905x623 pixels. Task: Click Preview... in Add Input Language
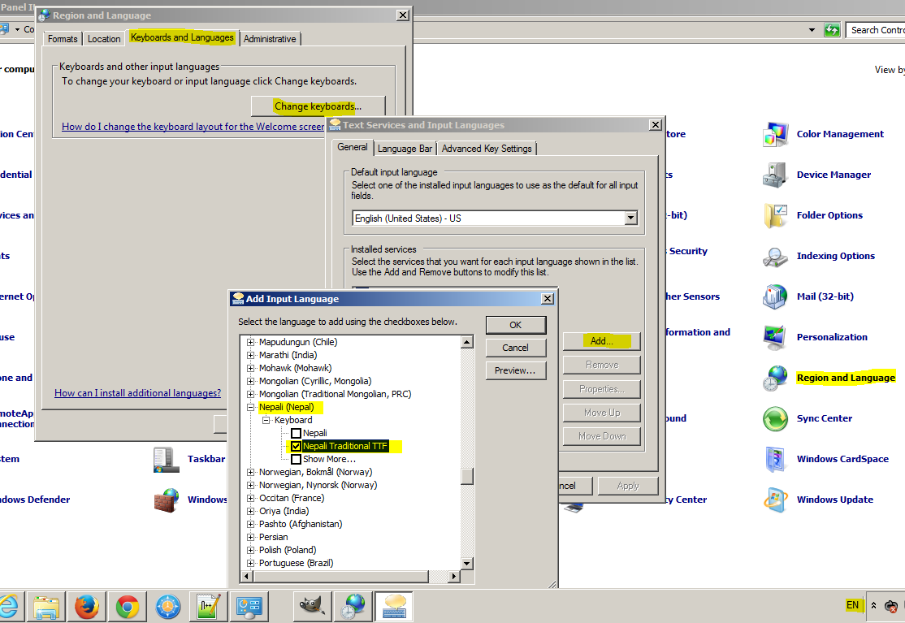(515, 370)
